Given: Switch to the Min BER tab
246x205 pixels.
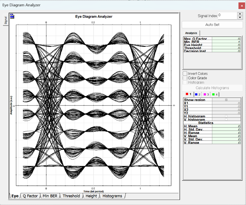Looking at the screenshot, I should 50,196.
